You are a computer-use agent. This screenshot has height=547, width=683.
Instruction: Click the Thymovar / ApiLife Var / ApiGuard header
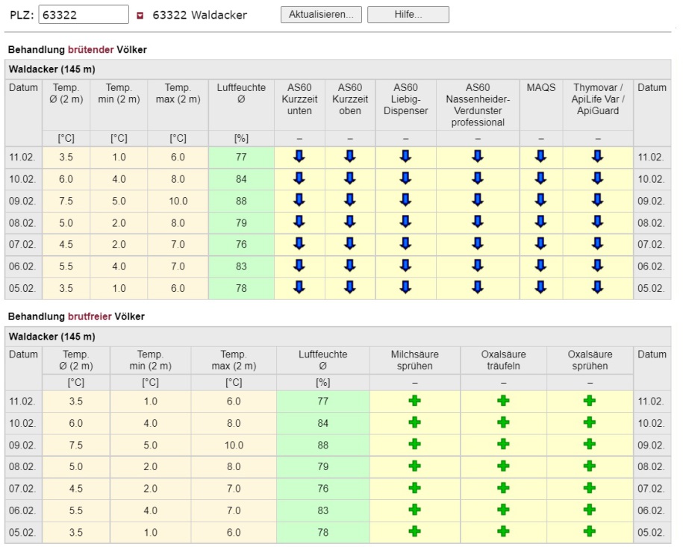[x=597, y=99]
